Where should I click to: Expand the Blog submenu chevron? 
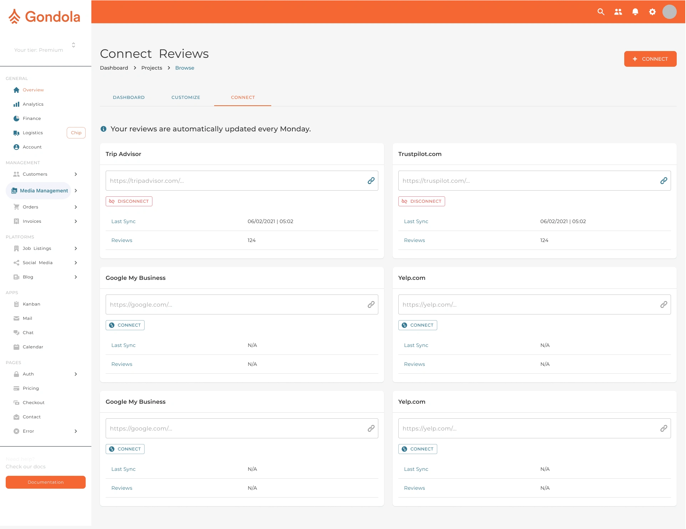(76, 277)
